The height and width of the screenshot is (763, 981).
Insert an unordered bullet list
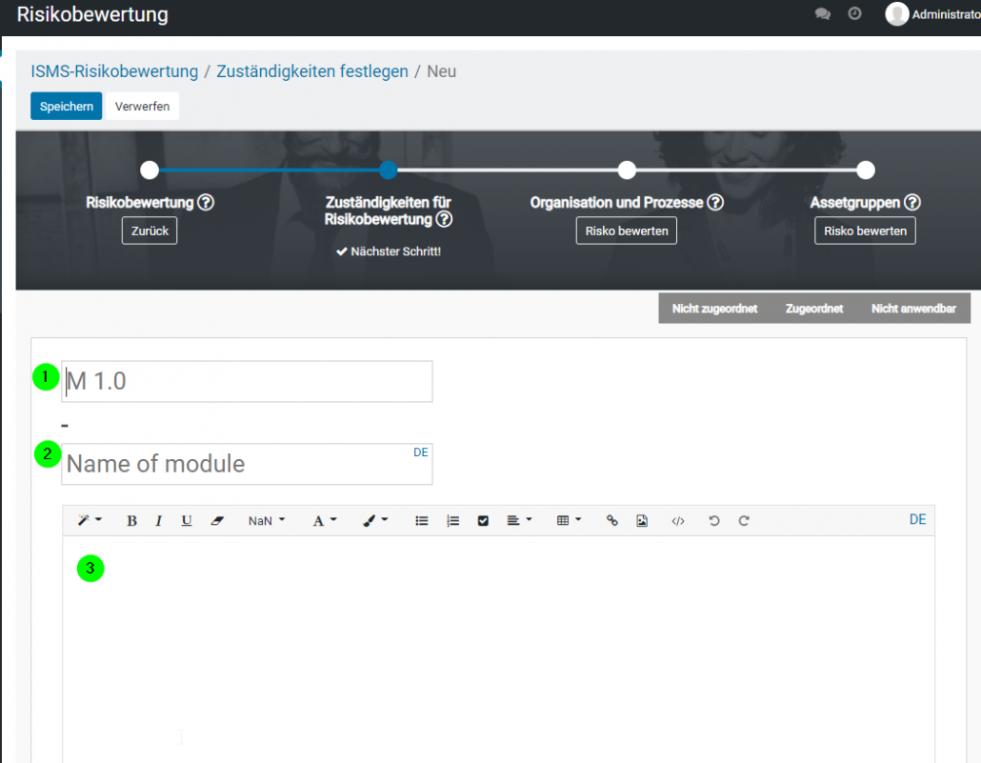pyautogui.click(x=422, y=521)
